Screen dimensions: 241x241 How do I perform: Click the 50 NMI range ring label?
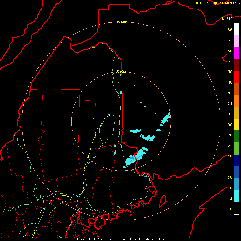[x=121, y=71]
